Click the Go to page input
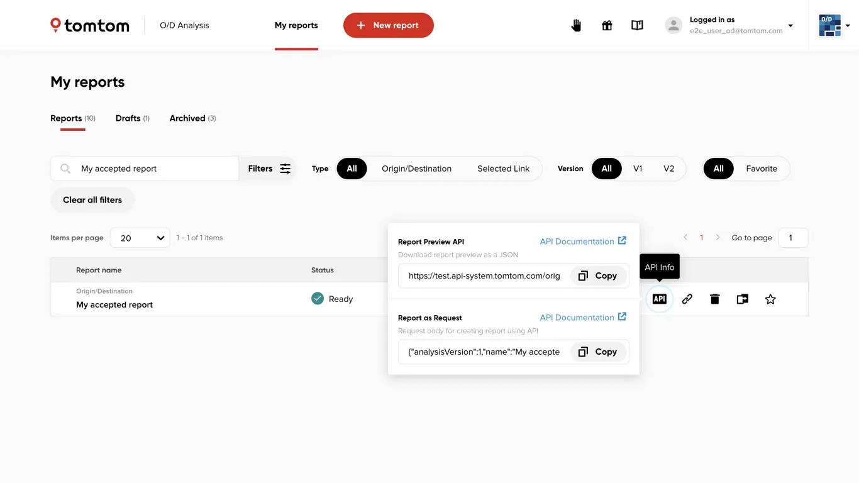This screenshot has width=859, height=483. tap(793, 238)
